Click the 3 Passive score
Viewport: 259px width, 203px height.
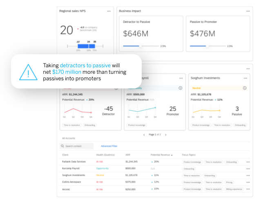237,111
